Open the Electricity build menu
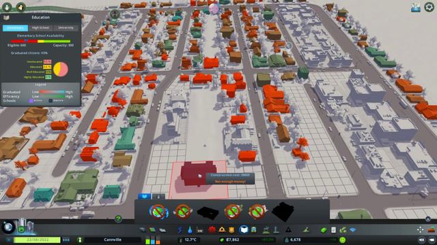This screenshot has height=245, width=437. (x=180, y=230)
